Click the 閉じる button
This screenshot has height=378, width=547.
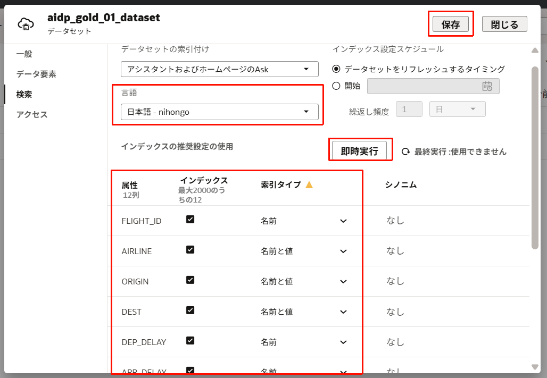tap(504, 24)
